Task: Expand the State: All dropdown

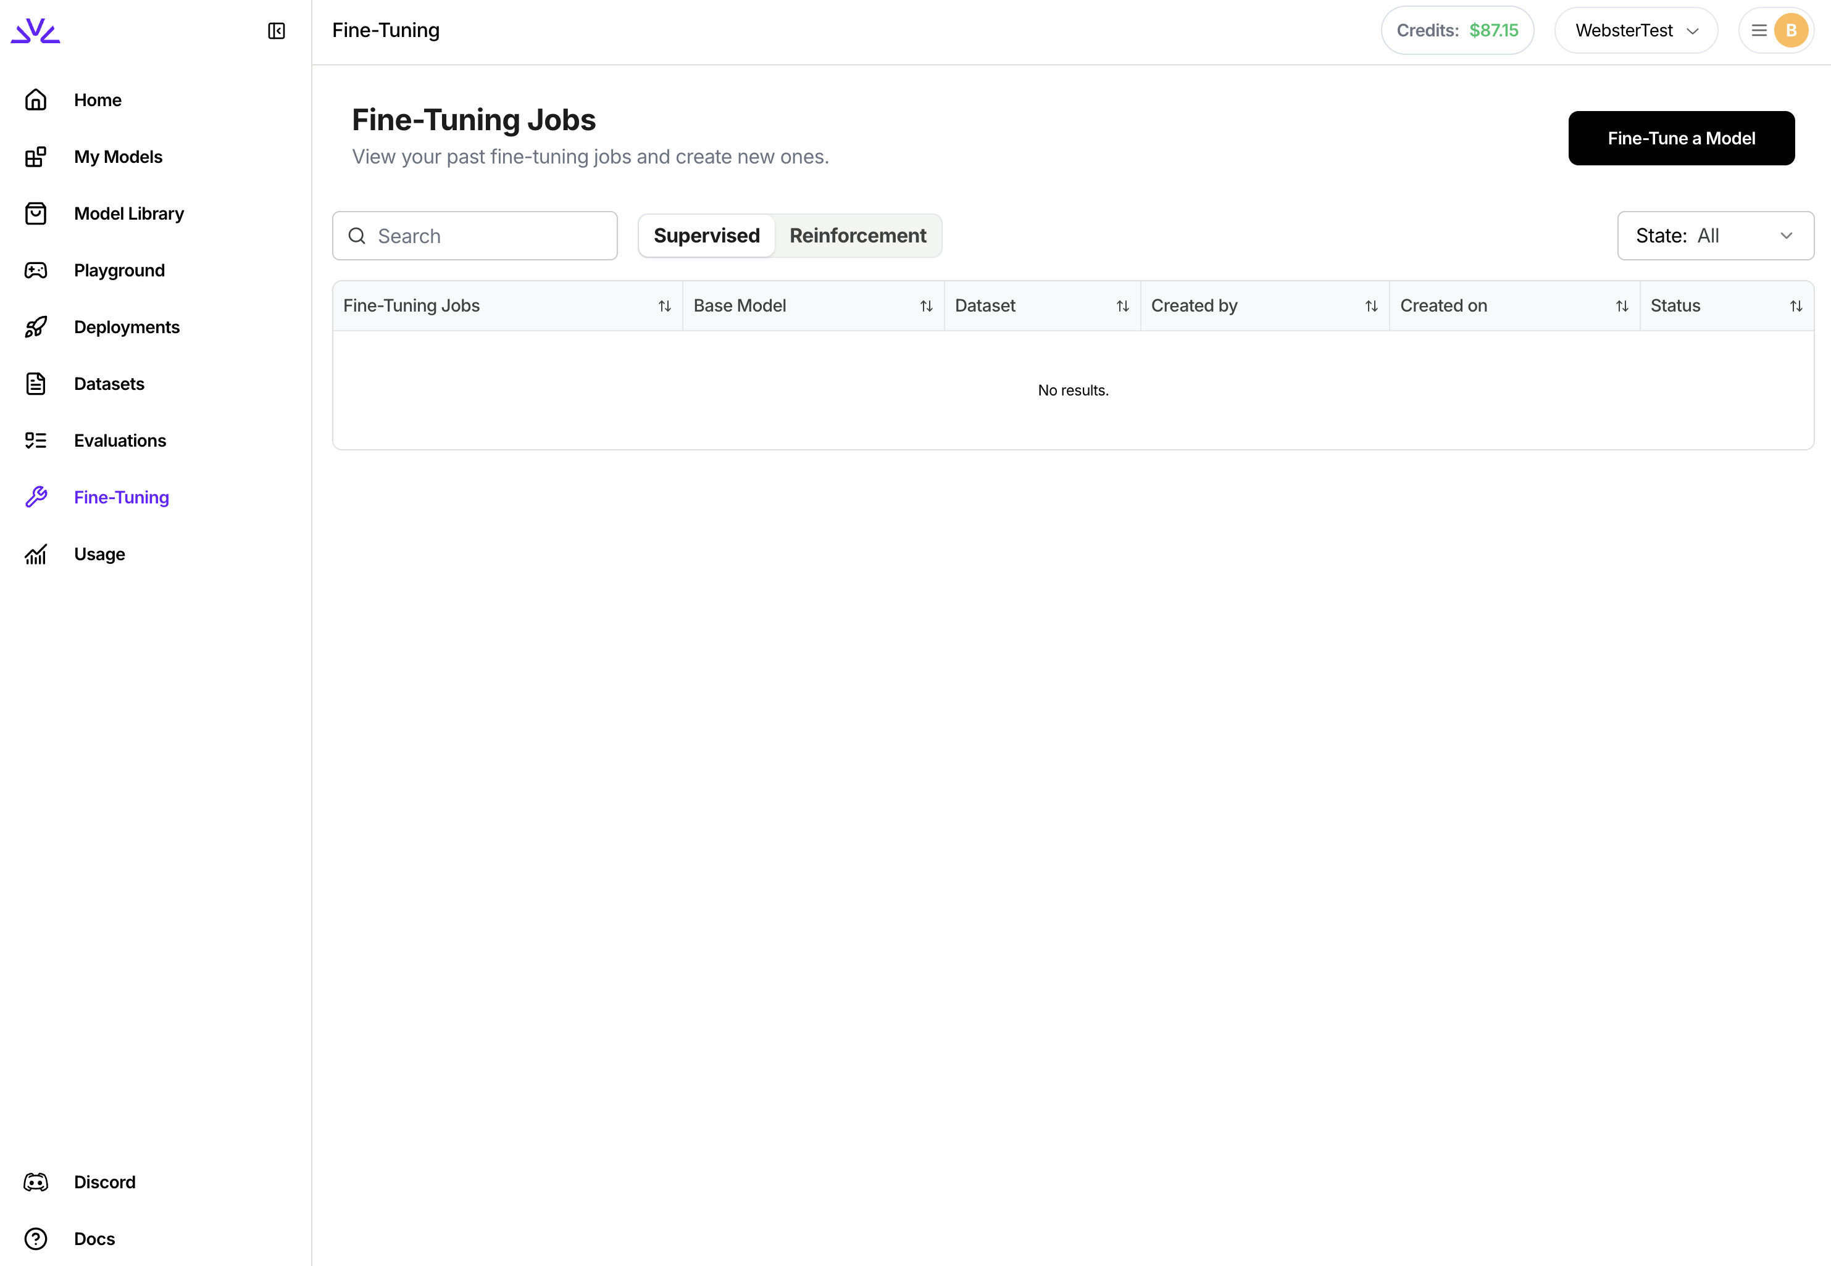Action: (x=1715, y=236)
